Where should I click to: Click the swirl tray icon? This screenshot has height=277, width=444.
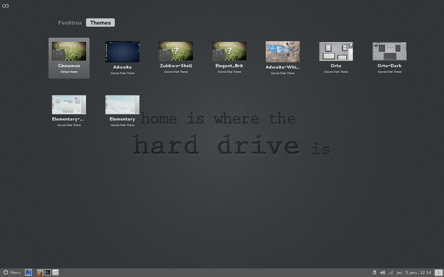point(374,272)
